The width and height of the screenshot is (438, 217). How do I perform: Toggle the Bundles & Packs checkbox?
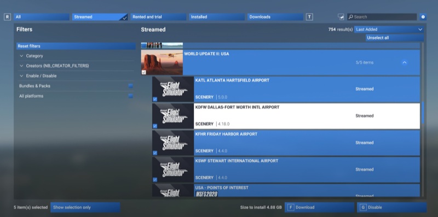pyautogui.click(x=130, y=86)
